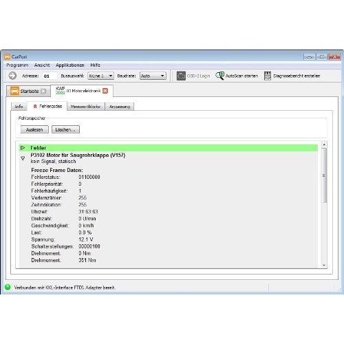The image size is (344, 344).
Task: Switch to the Anpassung tab
Action: [x=120, y=107]
